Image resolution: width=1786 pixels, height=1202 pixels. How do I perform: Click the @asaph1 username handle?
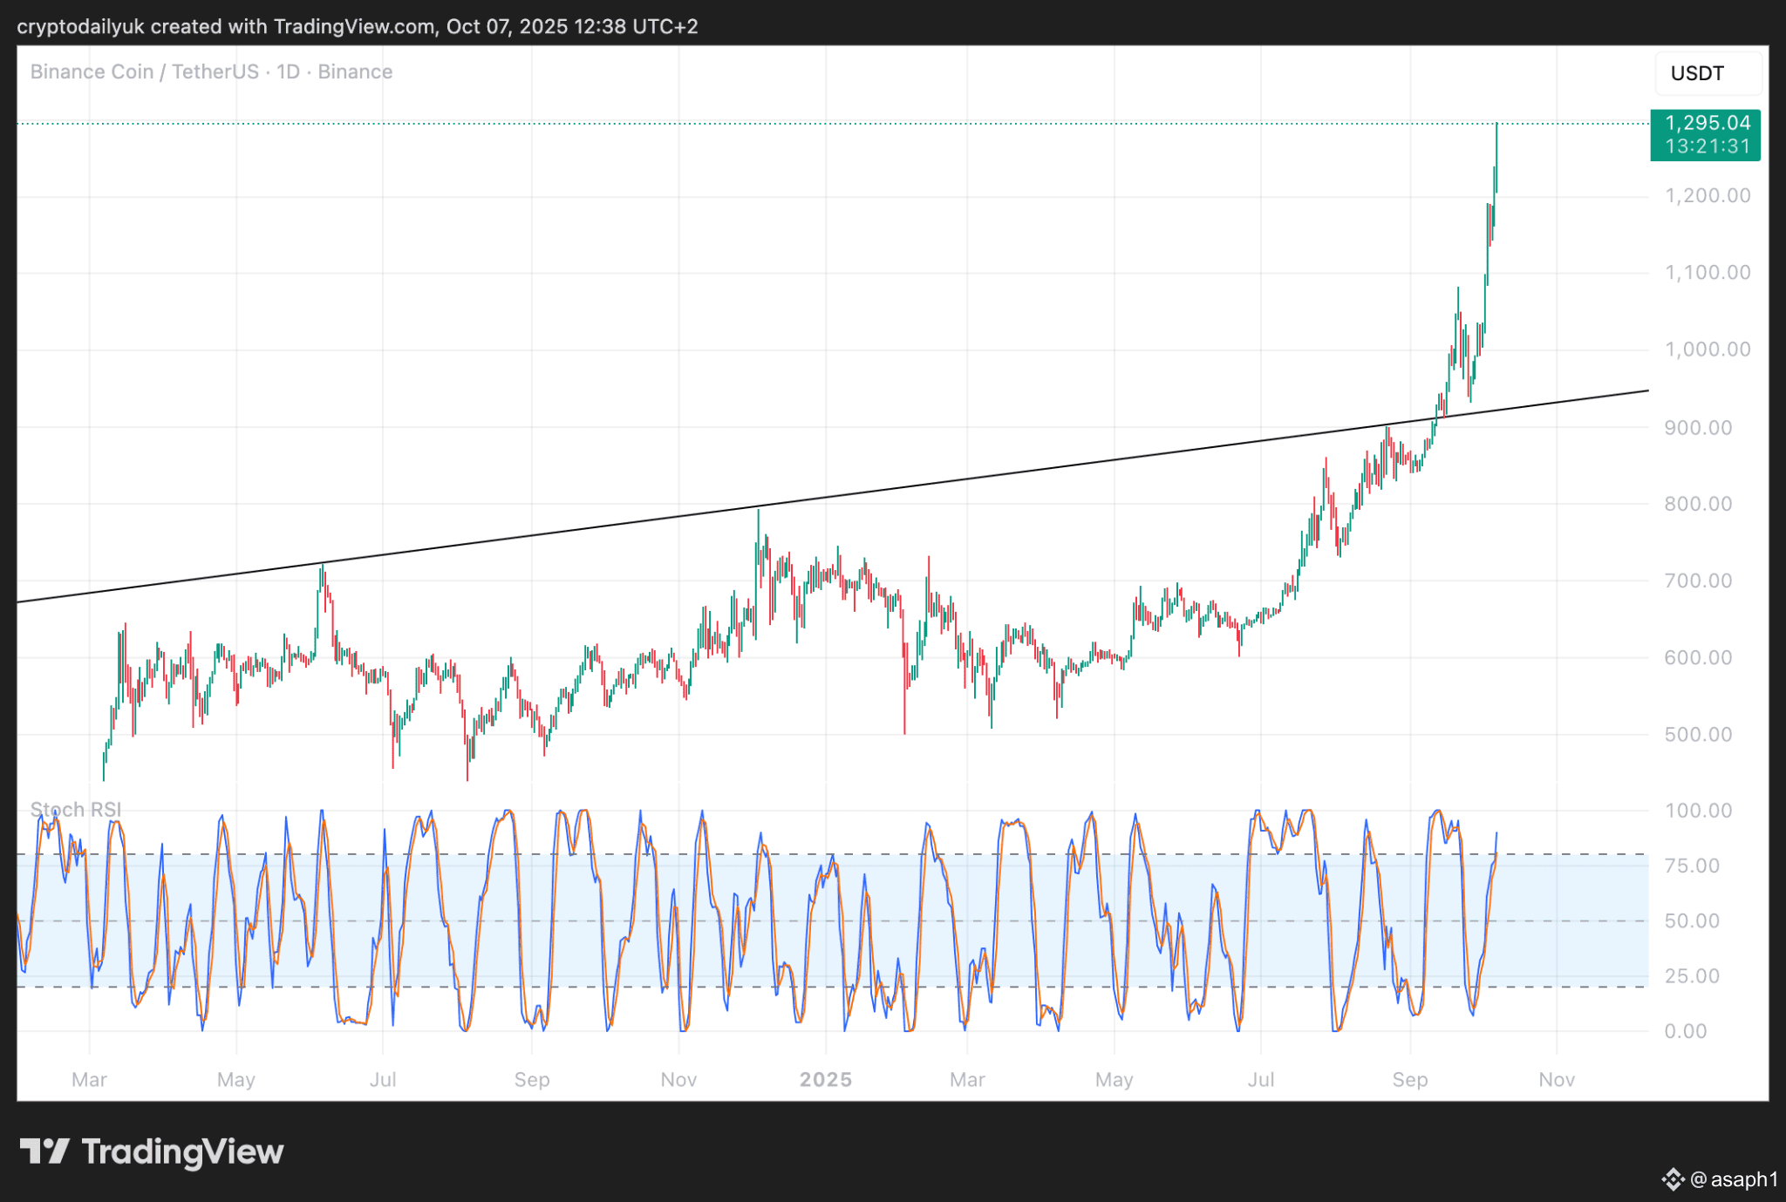(1734, 1179)
